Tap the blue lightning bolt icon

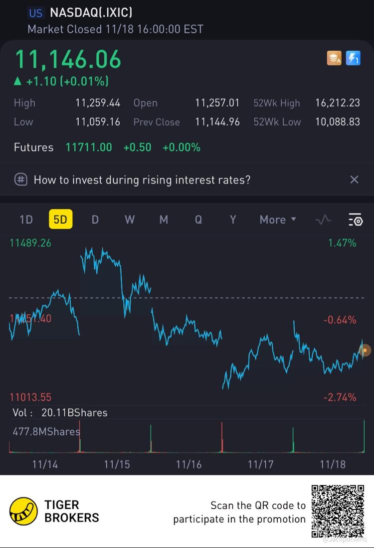353,58
